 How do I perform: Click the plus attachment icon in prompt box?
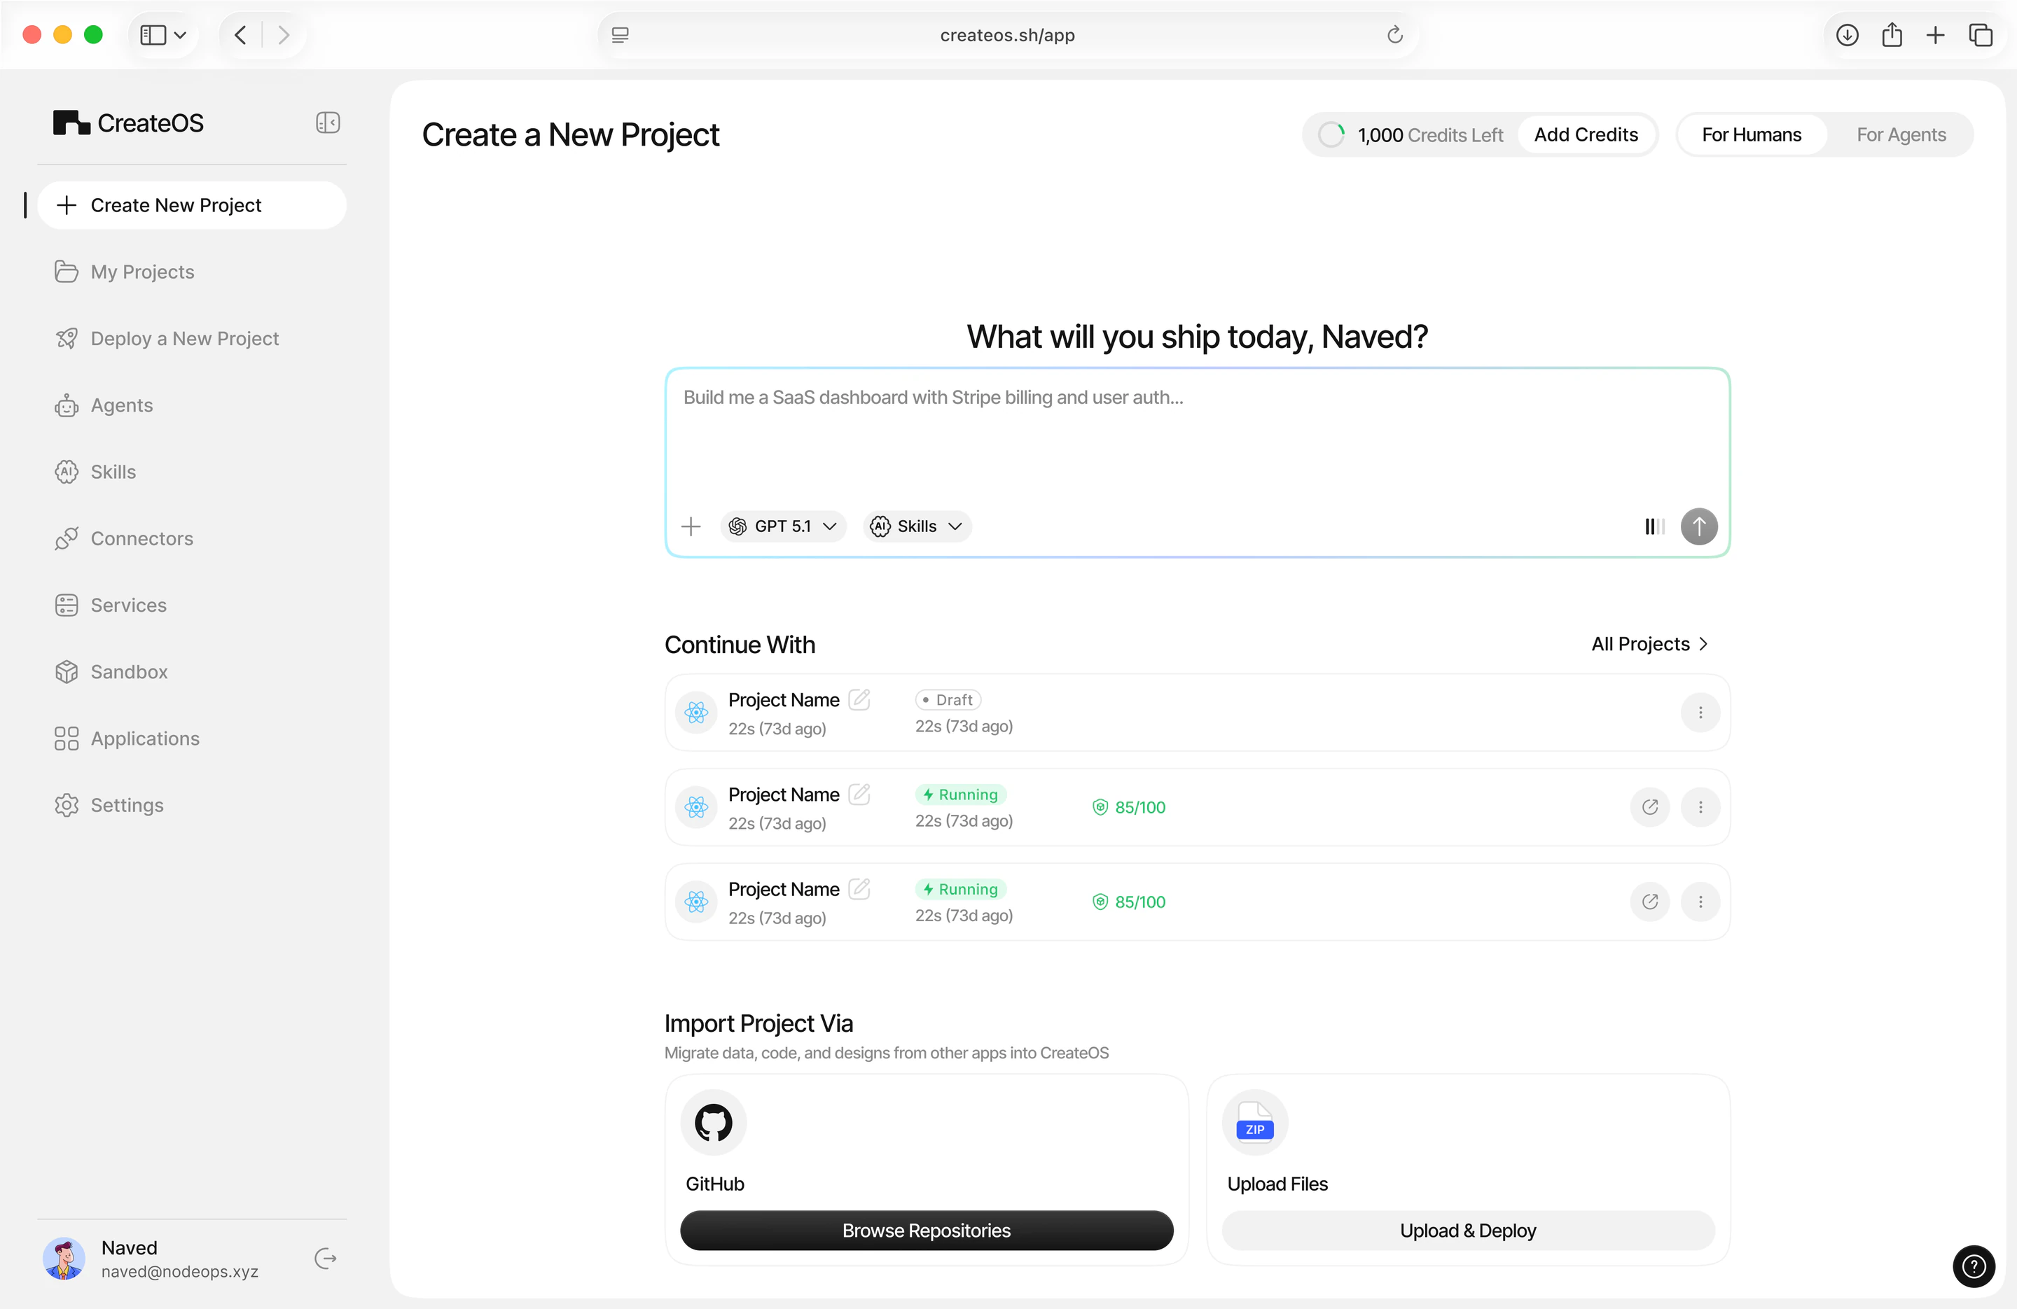coord(691,526)
